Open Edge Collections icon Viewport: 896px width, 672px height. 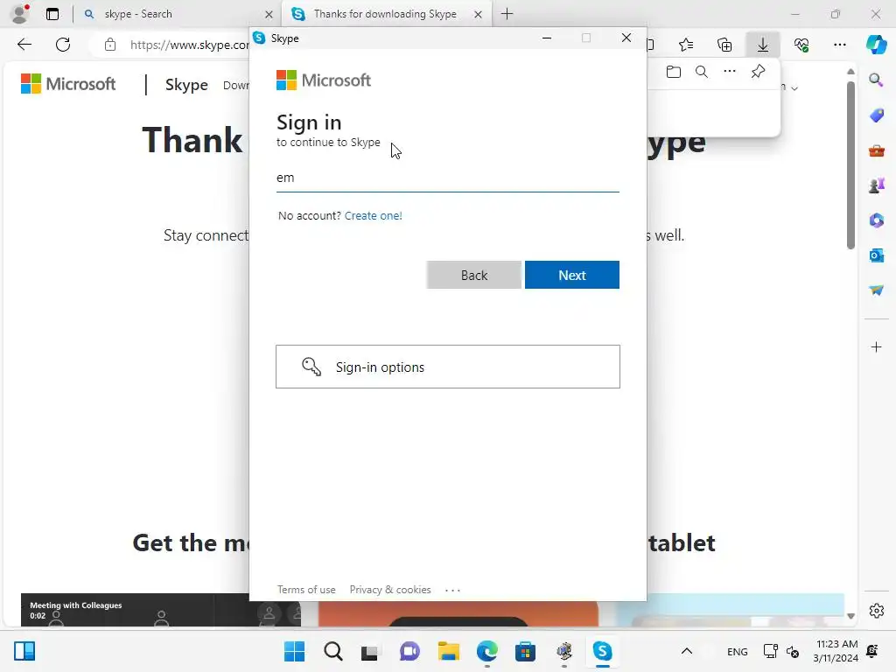724,45
